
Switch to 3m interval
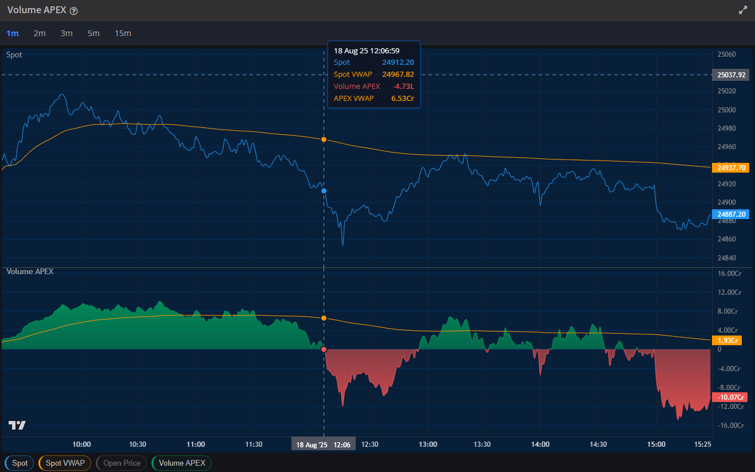[67, 33]
